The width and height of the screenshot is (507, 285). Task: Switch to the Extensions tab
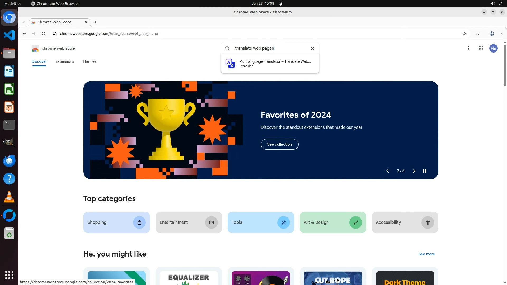[x=65, y=61]
